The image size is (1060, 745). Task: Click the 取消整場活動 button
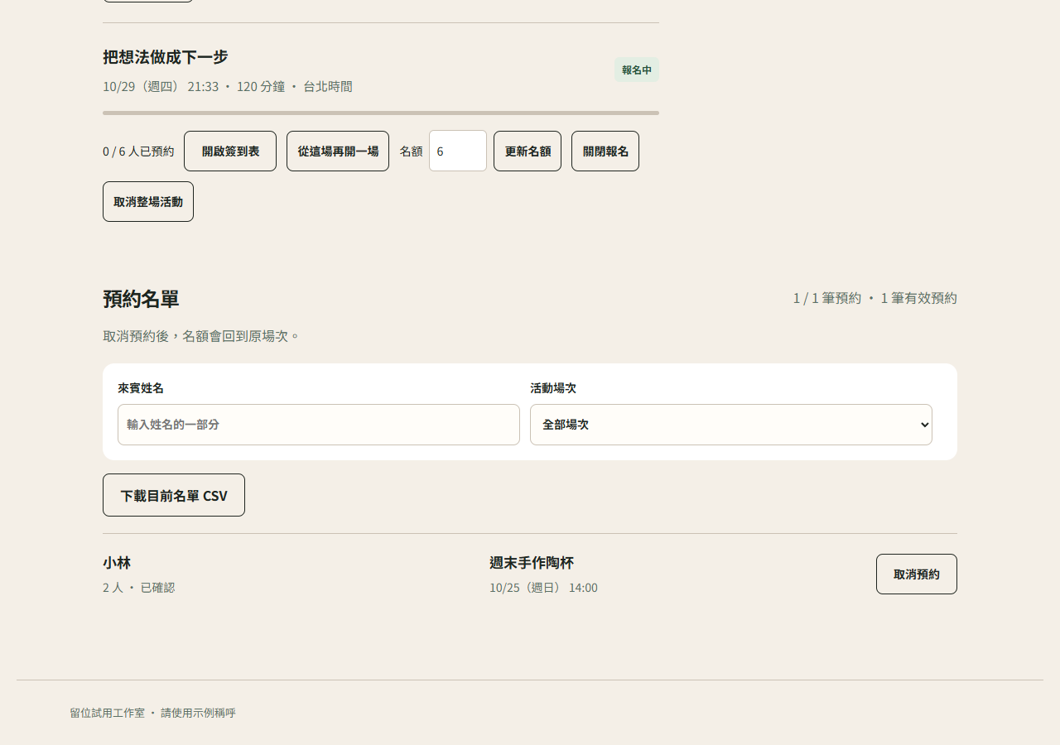click(x=148, y=202)
